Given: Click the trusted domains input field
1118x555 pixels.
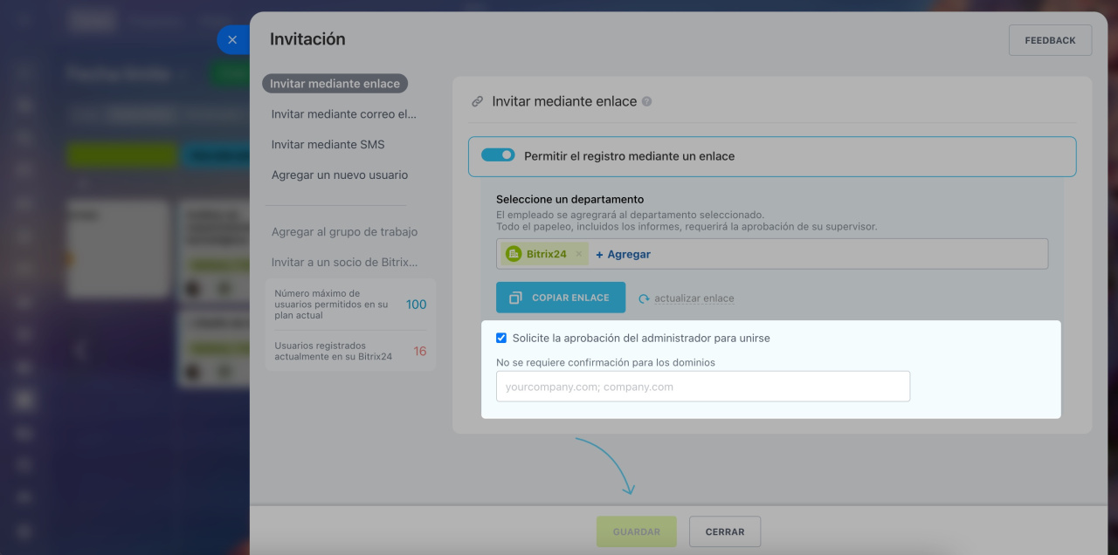Looking at the screenshot, I should click(702, 387).
